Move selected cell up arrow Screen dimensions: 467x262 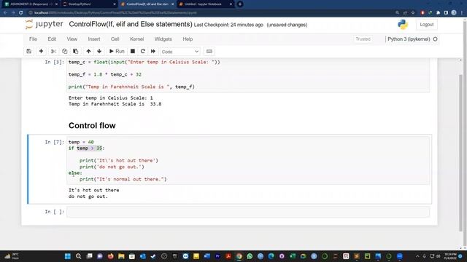(88, 52)
